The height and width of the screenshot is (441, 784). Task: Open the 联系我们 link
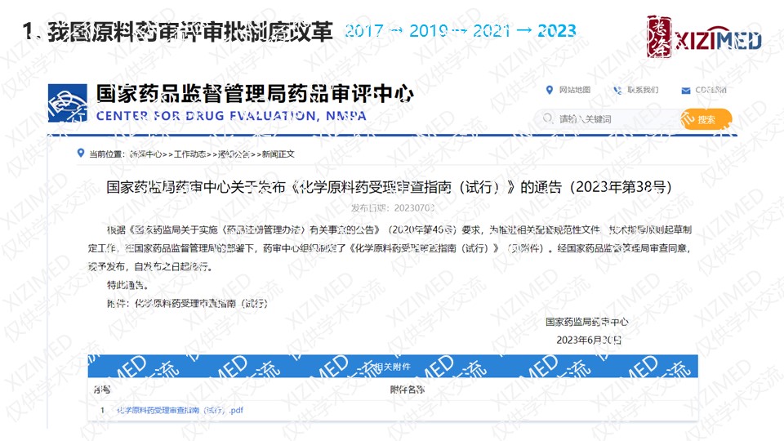643,90
